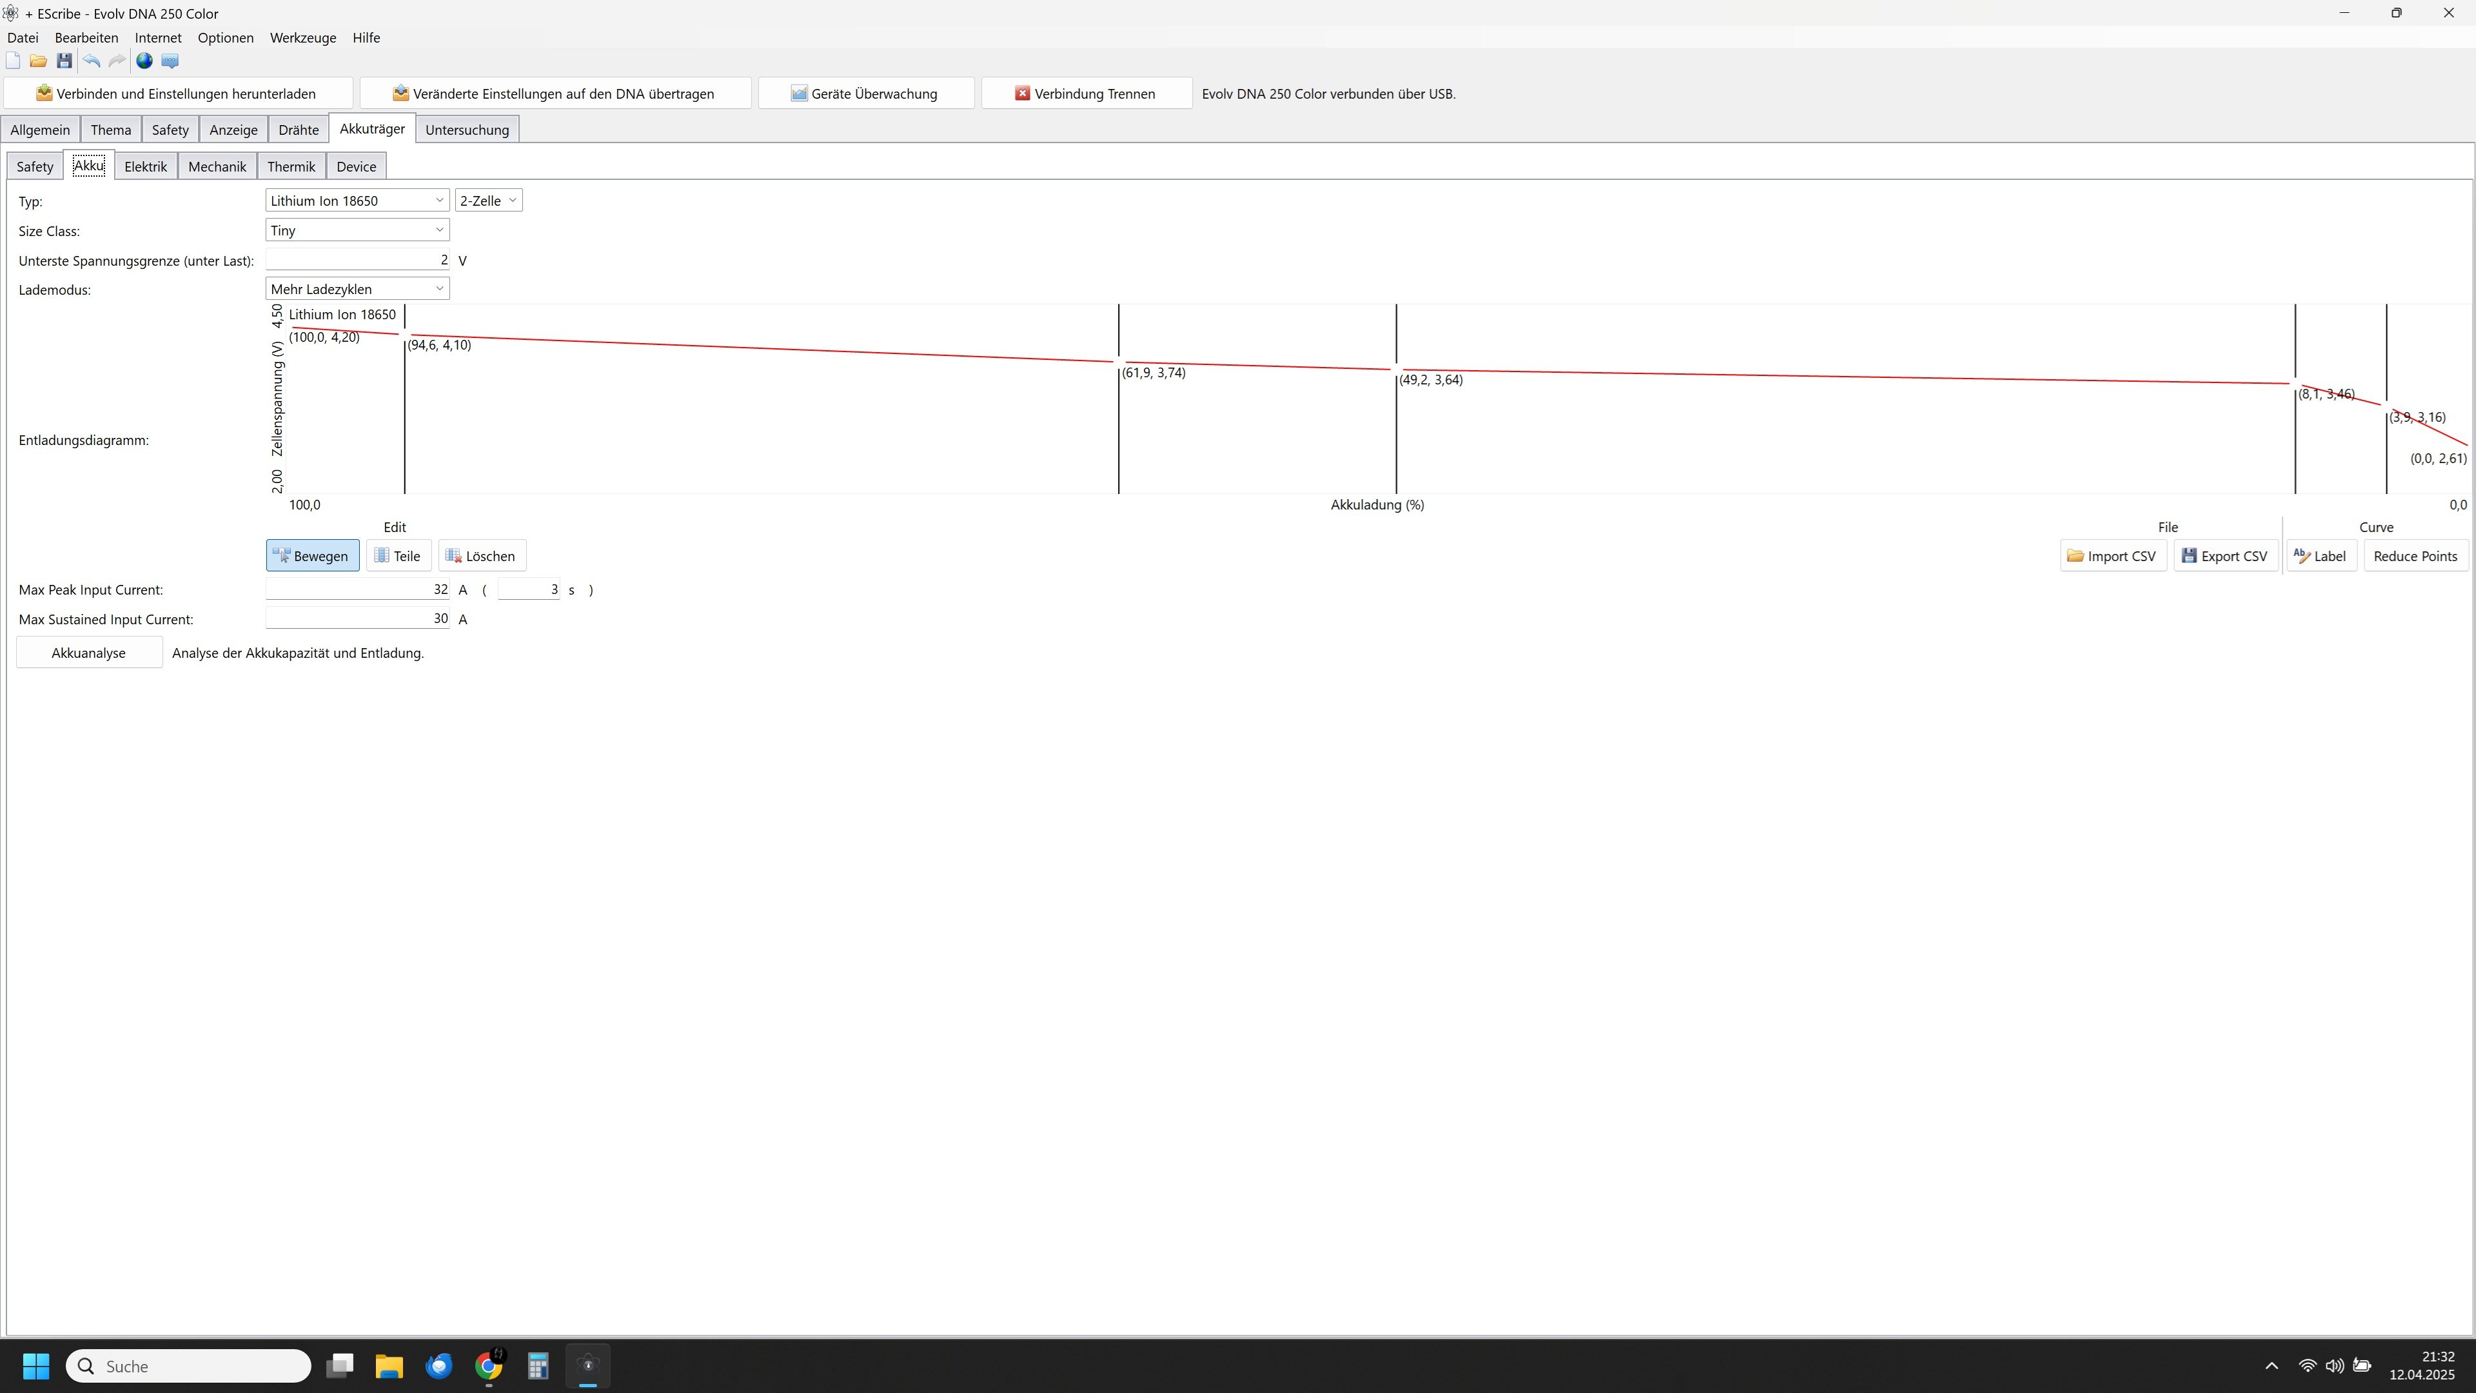Disconnect via the Verbindung Trennen button
Screen dimensions: 2476x1393
pos(1085,94)
